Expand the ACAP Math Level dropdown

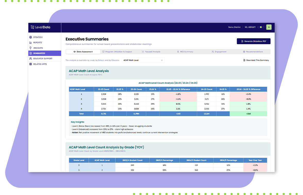pos(143,60)
